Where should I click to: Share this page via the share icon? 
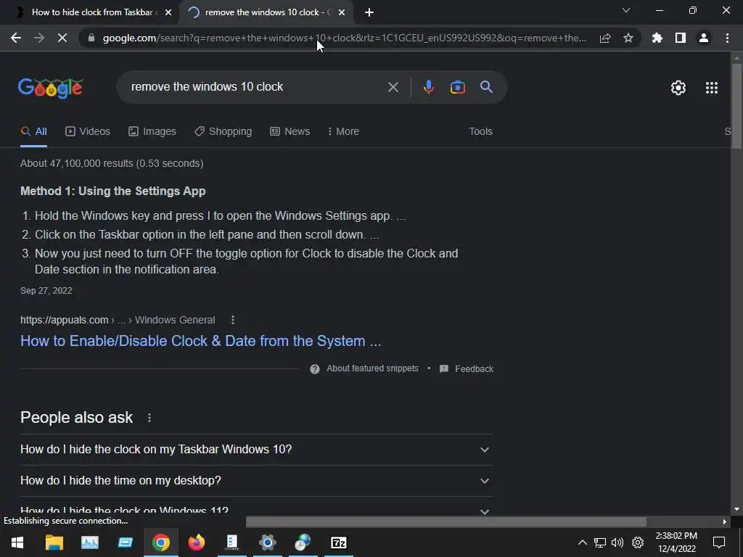click(x=605, y=38)
